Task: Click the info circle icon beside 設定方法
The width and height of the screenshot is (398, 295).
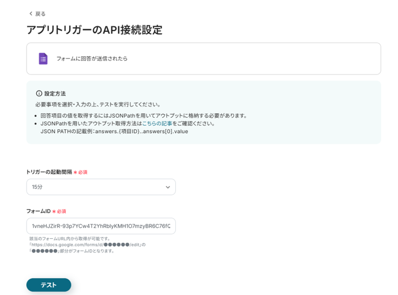Action: [x=38, y=93]
